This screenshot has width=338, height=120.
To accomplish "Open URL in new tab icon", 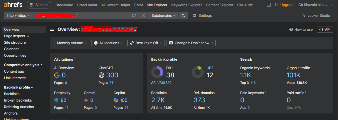I will pyautogui.click(x=134, y=15).
